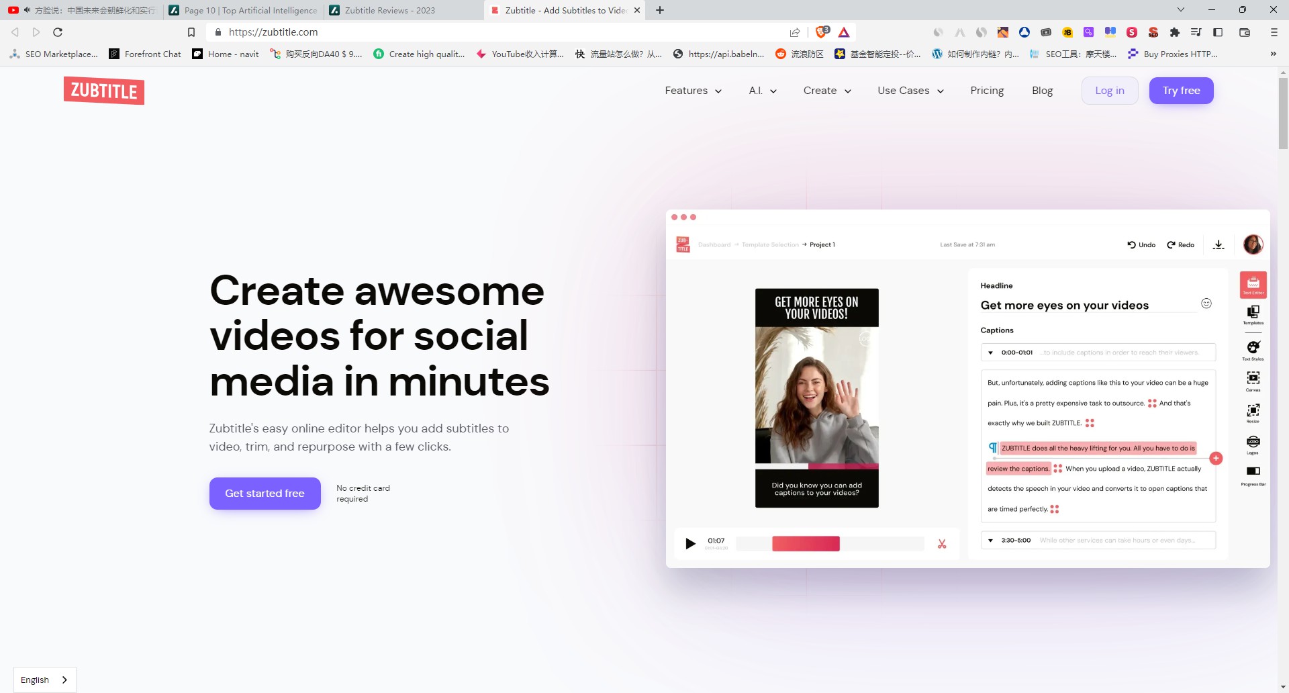This screenshot has width=1289, height=693.
Task: Click the Progress Bar sidebar icon
Action: [1253, 472]
